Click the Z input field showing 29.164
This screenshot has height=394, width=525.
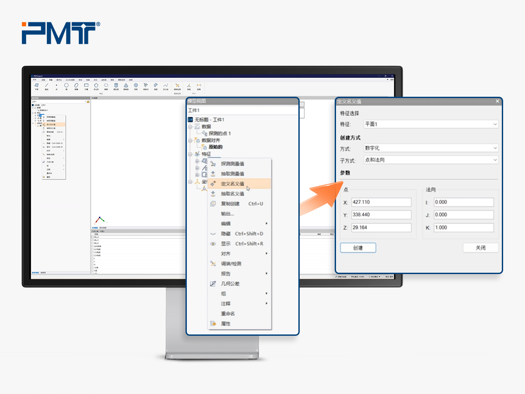(381, 228)
